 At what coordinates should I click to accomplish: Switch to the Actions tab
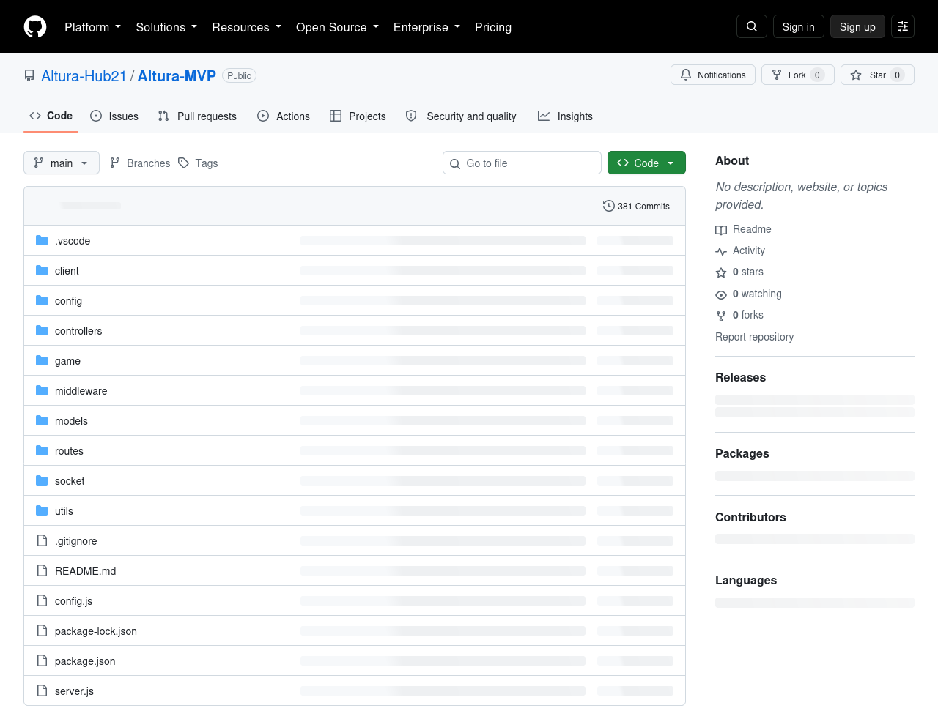pyautogui.click(x=284, y=116)
